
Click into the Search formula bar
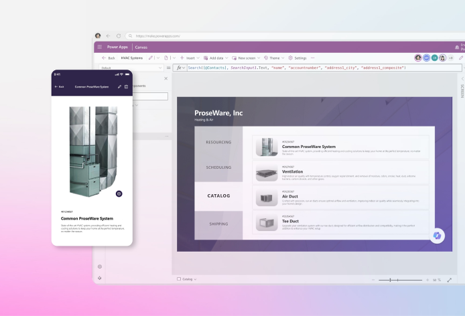tap(323, 68)
